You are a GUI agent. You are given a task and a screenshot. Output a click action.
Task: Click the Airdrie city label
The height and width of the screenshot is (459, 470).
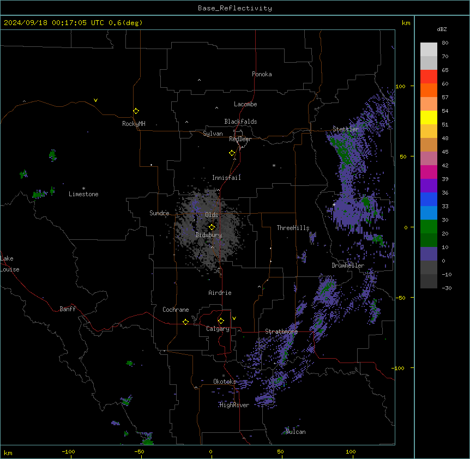(220, 293)
